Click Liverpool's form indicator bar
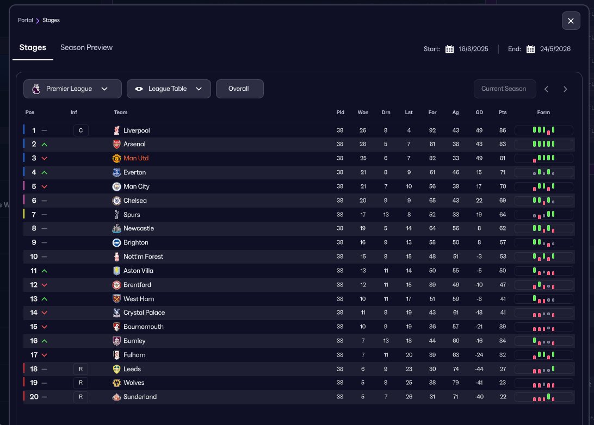The width and height of the screenshot is (594, 425). pyautogui.click(x=543, y=130)
